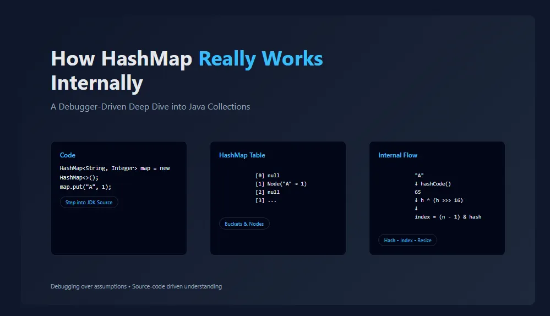Select the 'HashMap Table' card heading

pyautogui.click(x=242, y=155)
